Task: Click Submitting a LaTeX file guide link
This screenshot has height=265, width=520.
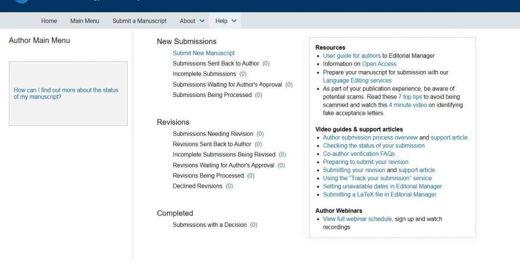Action: tap(380, 195)
